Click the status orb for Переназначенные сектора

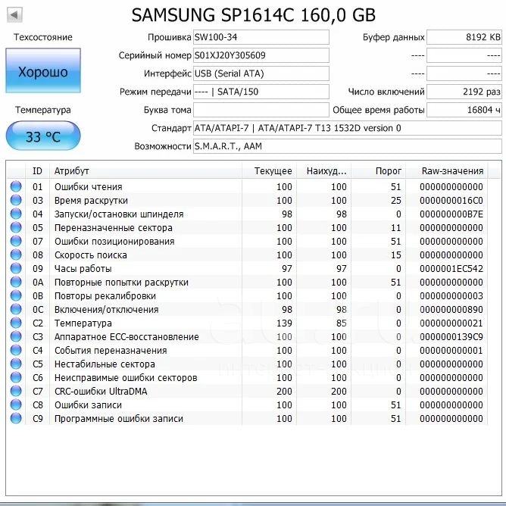coord(16,228)
